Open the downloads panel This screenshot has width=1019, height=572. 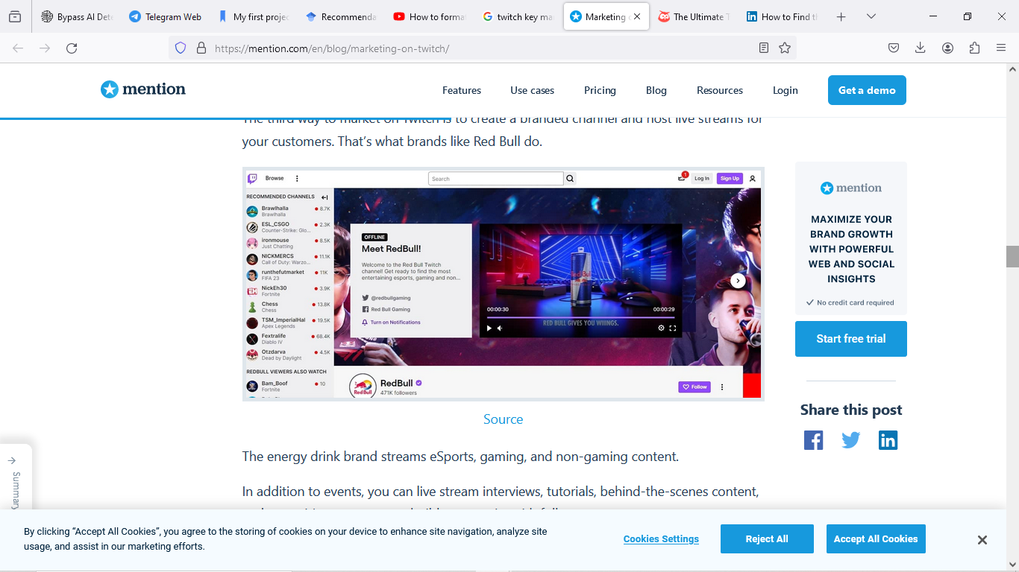[x=920, y=47]
